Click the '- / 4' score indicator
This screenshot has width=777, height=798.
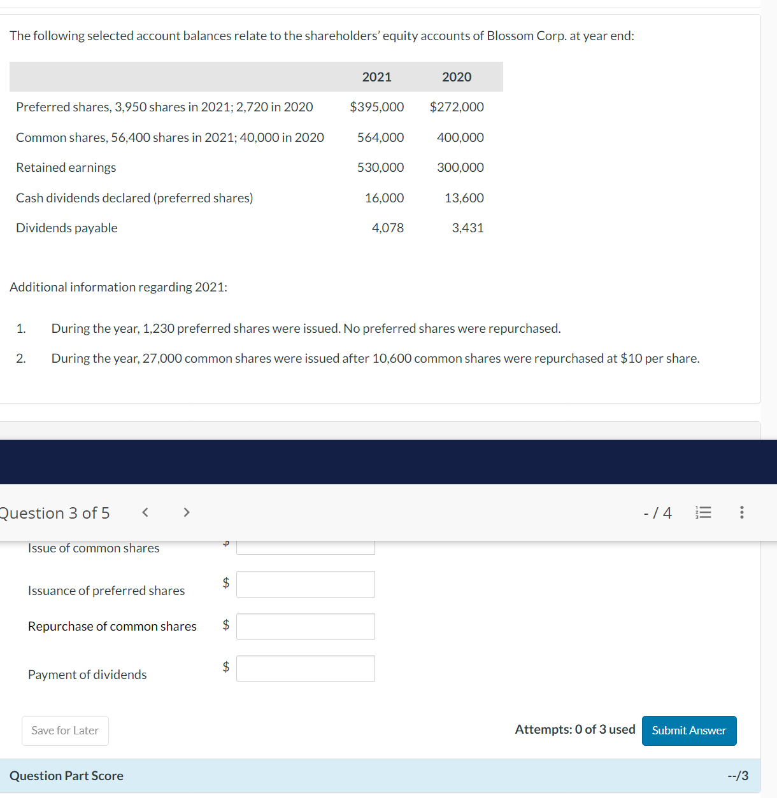coord(657,512)
